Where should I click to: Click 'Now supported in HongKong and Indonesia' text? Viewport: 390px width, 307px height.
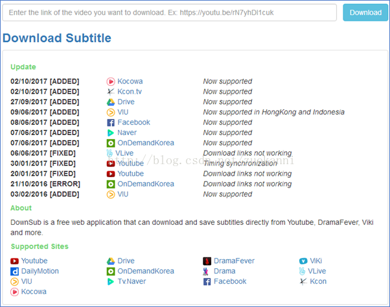click(x=274, y=112)
